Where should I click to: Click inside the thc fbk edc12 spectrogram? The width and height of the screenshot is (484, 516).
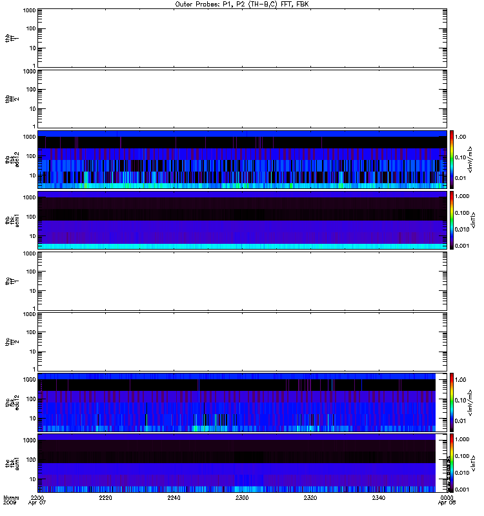242,402
